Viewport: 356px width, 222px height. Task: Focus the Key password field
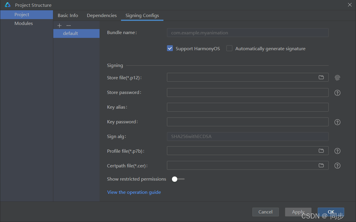coord(248,122)
